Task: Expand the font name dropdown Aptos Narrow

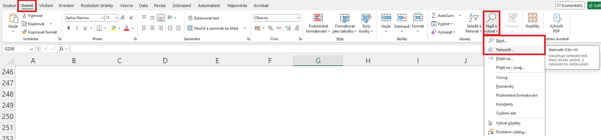Action: 102,18
